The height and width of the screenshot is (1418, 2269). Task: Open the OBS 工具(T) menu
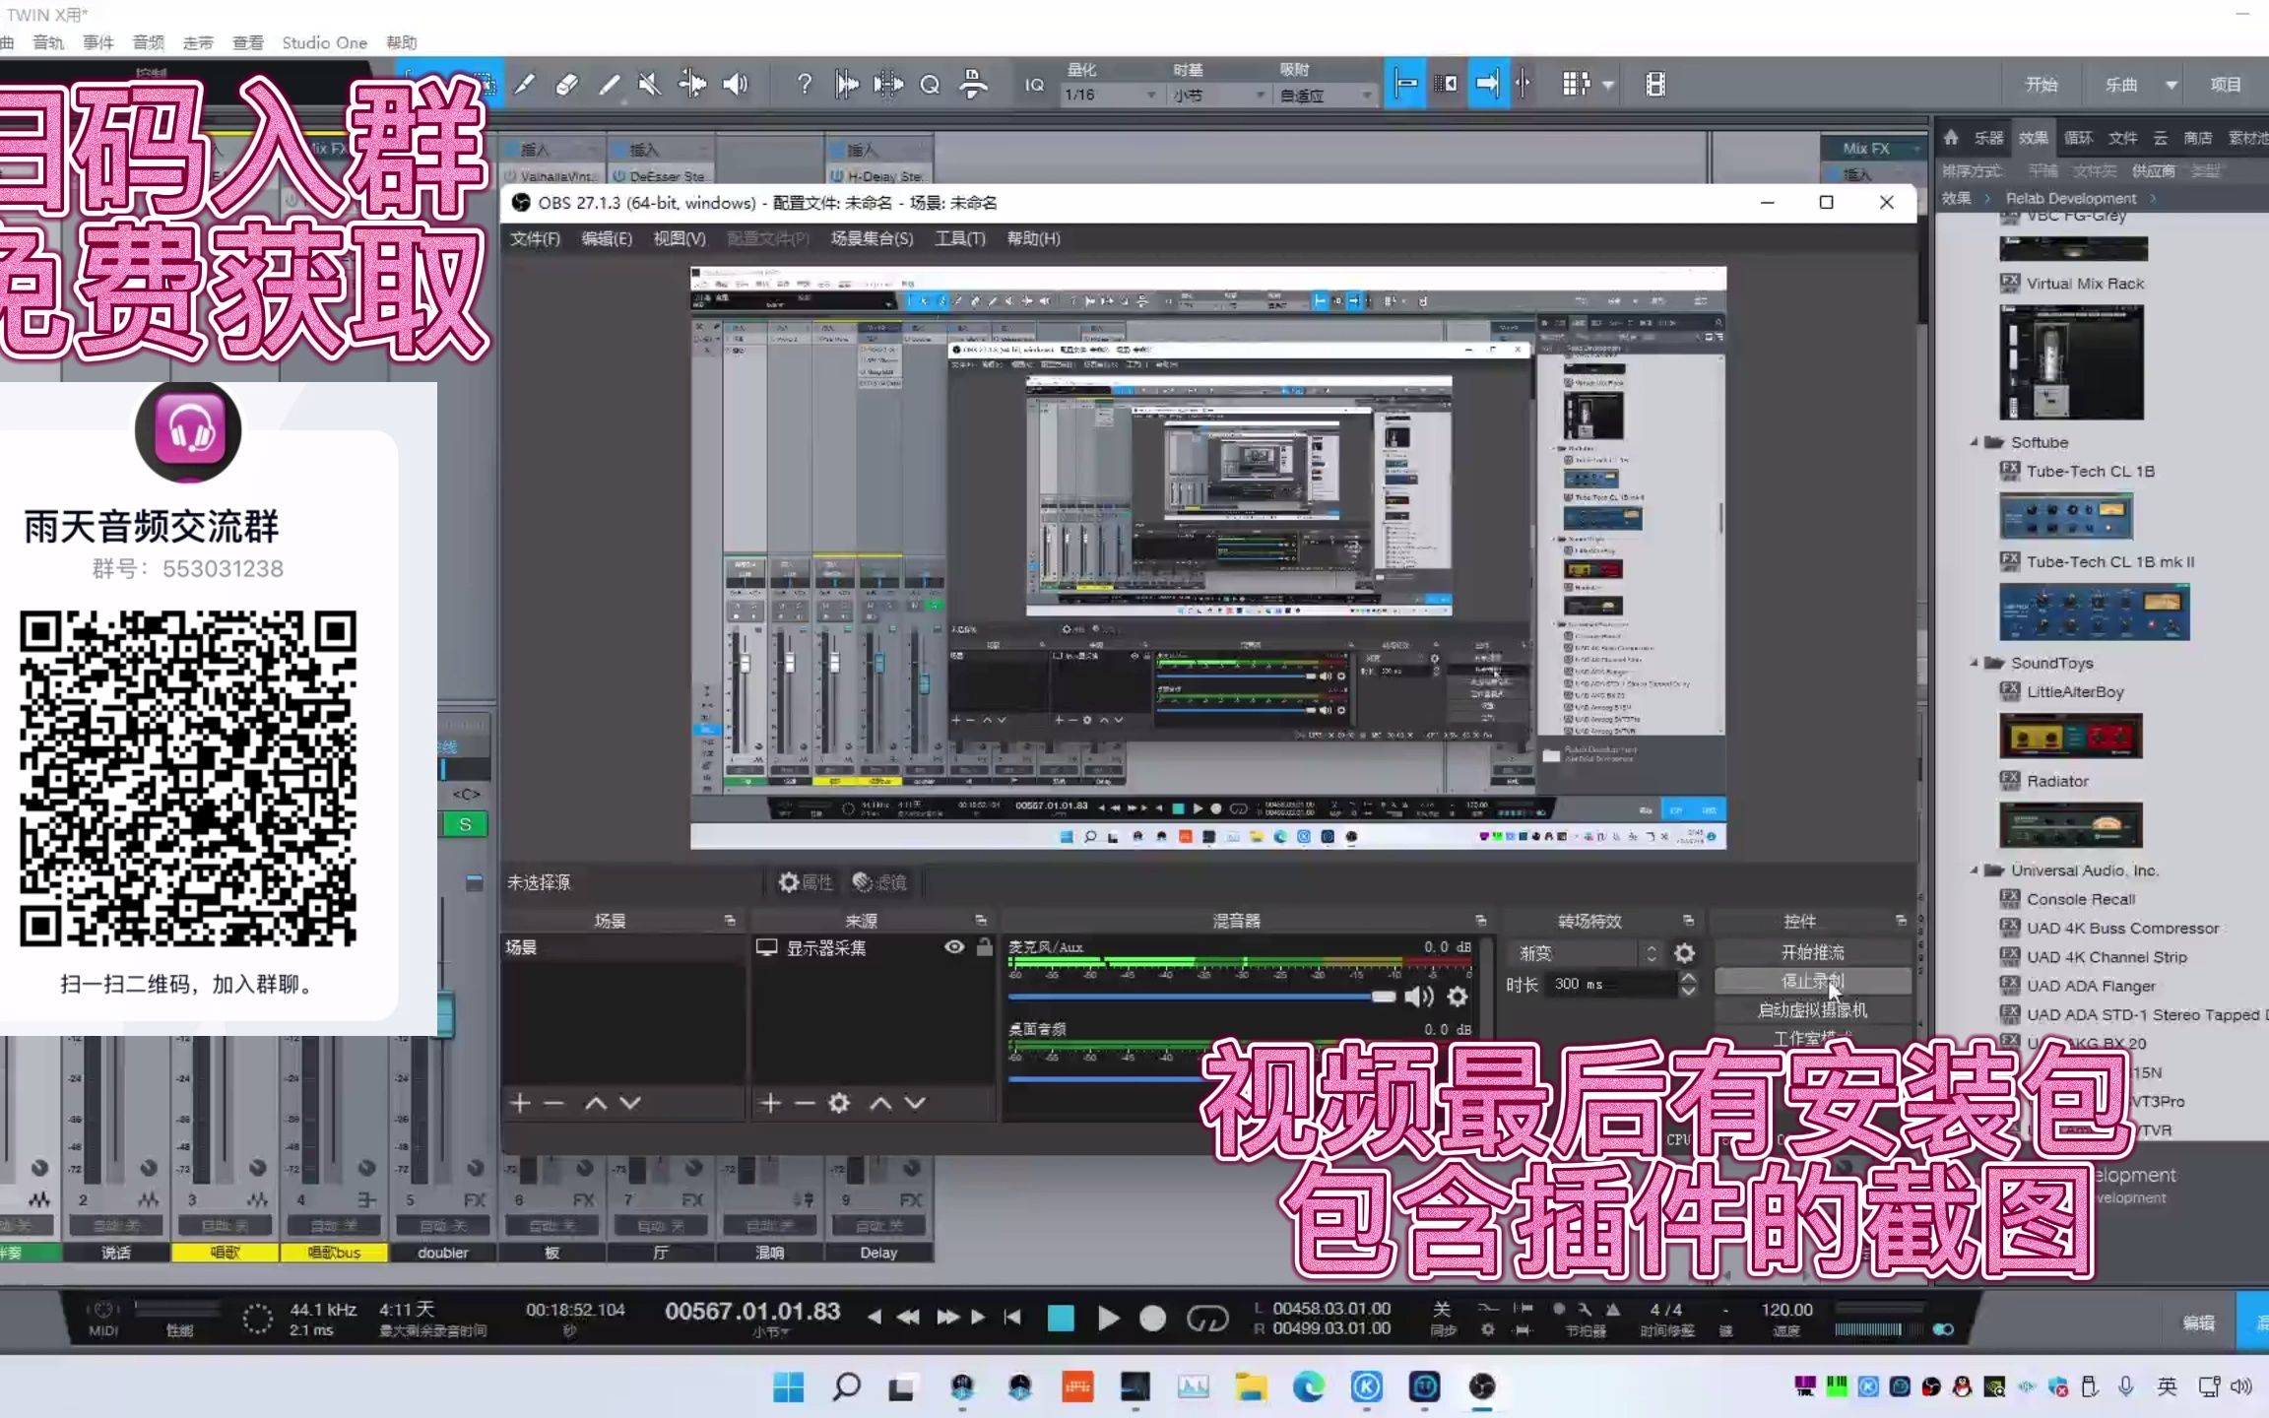pyautogui.click(x=960, y=238)
